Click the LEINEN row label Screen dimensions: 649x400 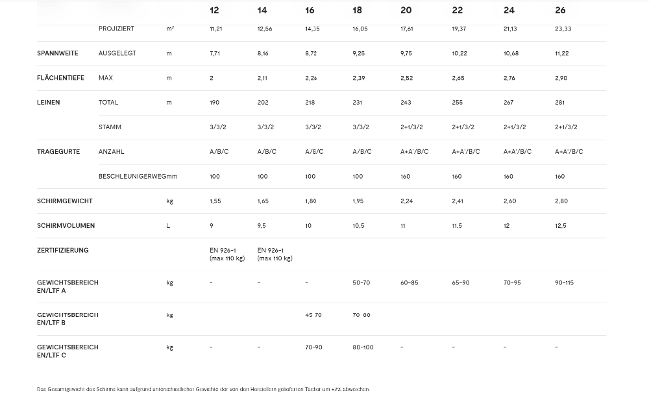point(49,103)
